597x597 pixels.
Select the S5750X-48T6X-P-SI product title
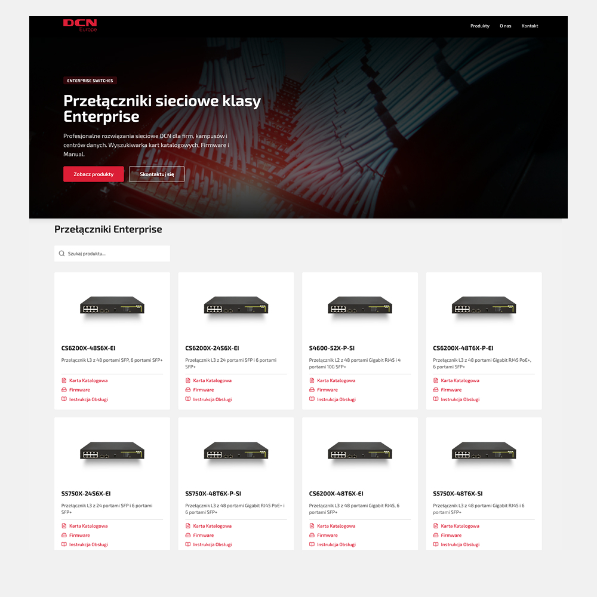pos(213,494)
